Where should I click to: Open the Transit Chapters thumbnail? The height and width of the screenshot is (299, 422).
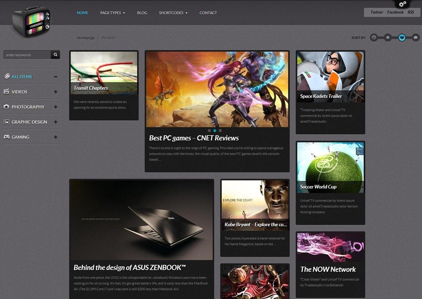coord(104,72)
